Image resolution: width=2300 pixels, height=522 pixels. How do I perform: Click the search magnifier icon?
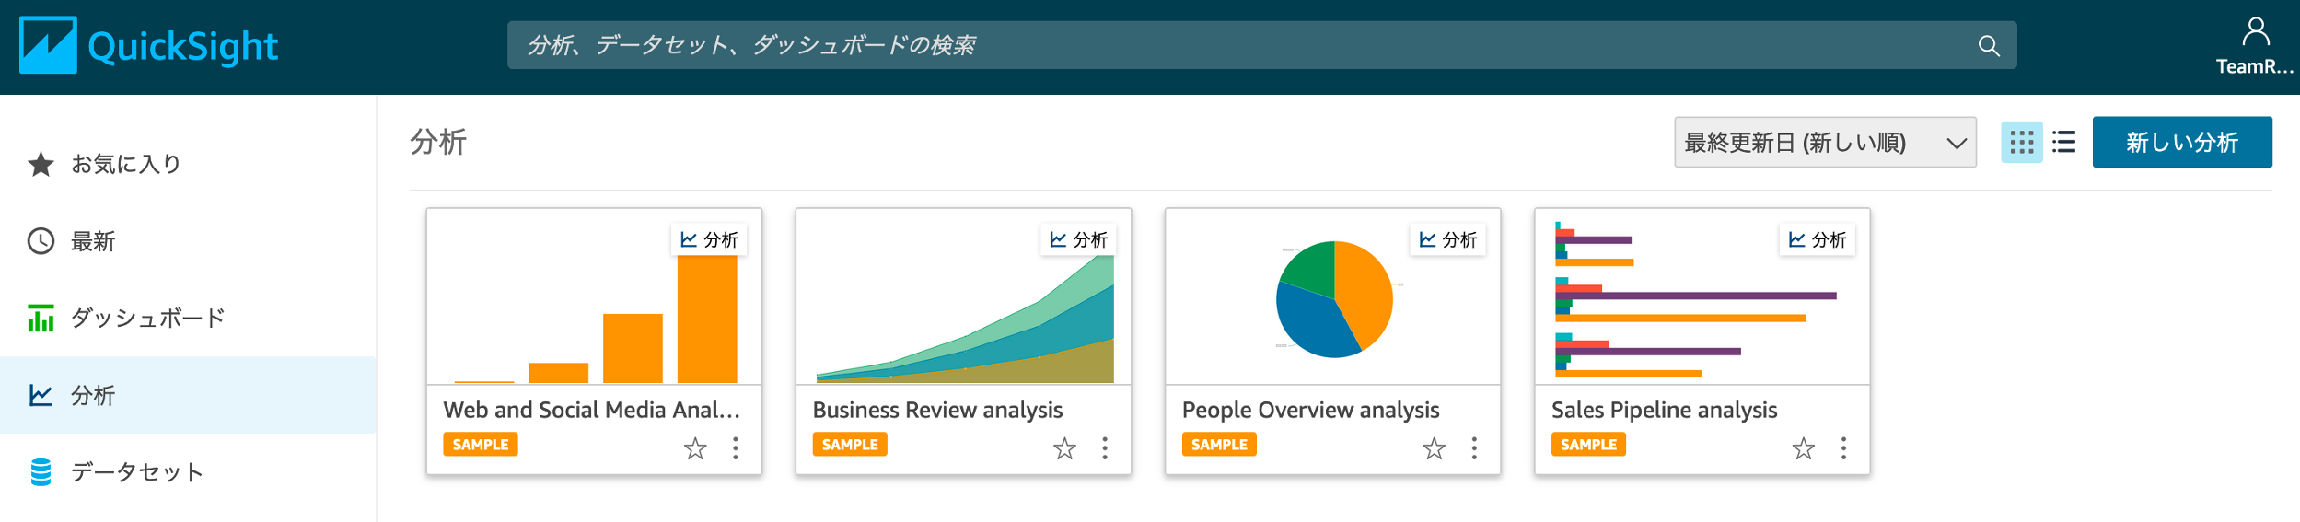tap(1988, 45)
